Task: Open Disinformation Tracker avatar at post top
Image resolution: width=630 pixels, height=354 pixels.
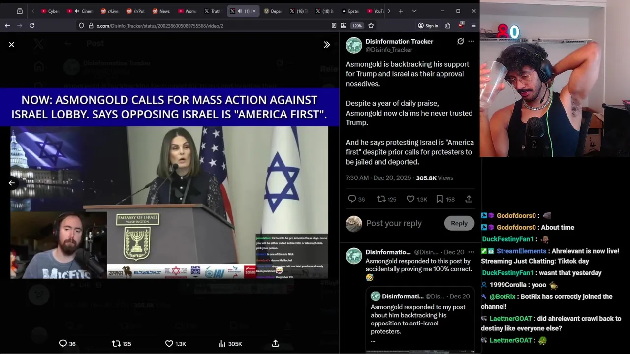Action: [x=354, y=45]
